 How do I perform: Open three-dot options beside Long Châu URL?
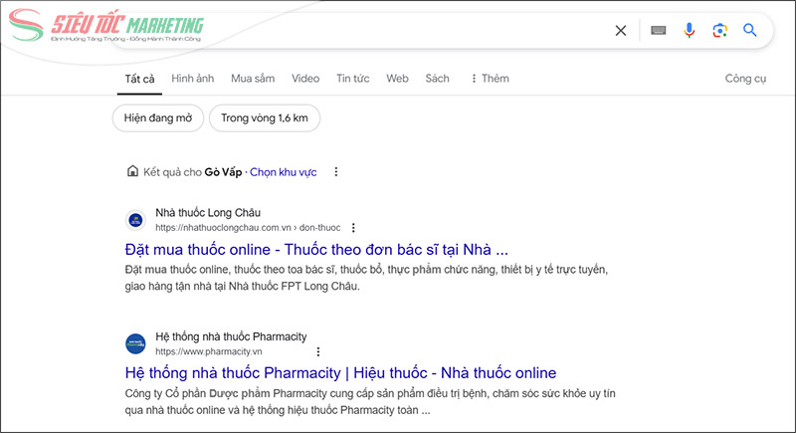(x=353, y=228)
